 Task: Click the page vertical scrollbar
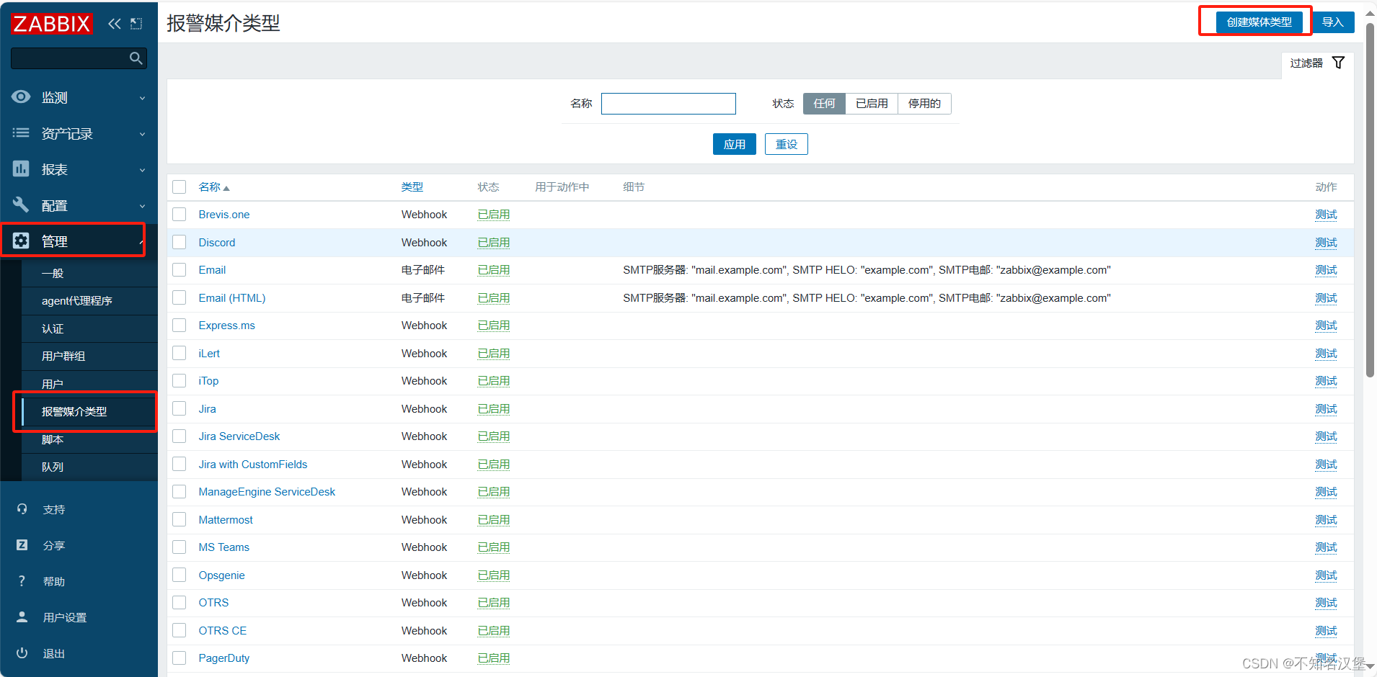(x=1370, y=202)
